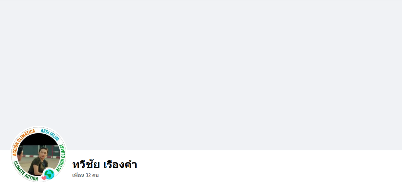402x189 pixels.
Task: Click the pink heart icon
Action: click(x=44, y=178)
